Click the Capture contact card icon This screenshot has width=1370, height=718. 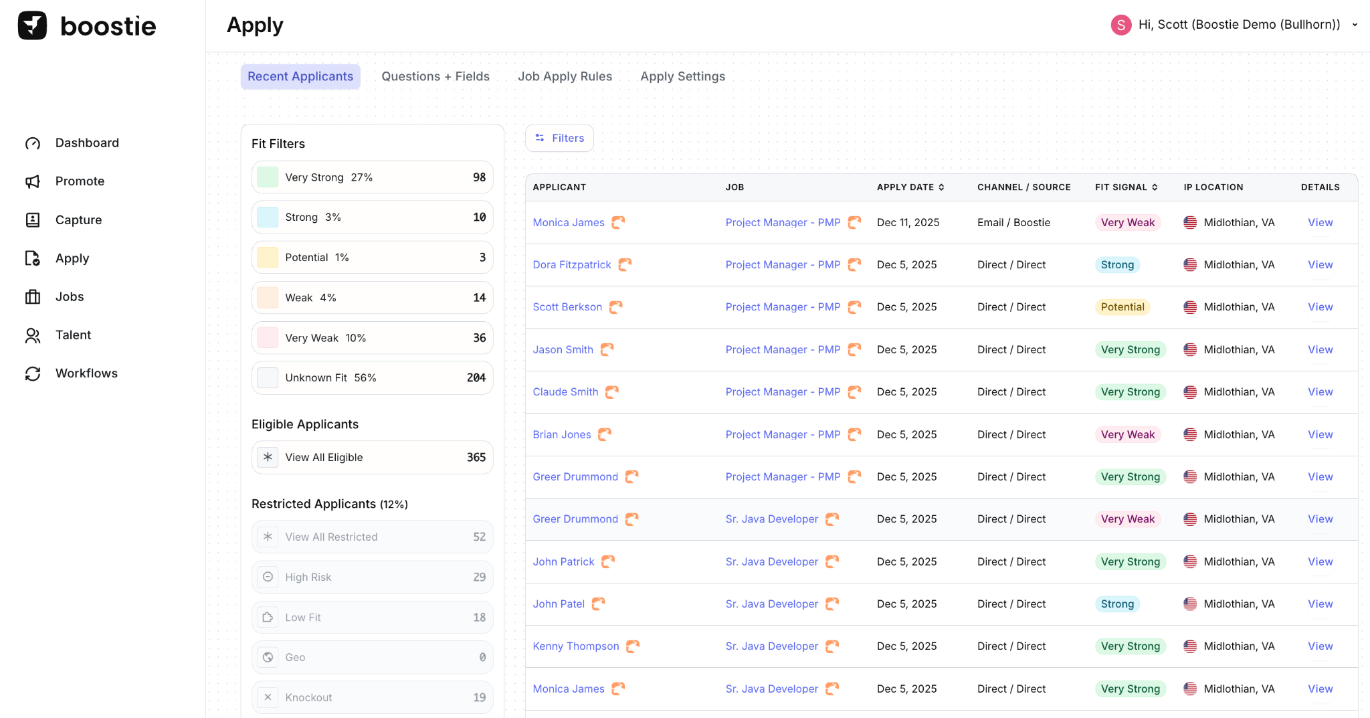click(x=33, y=220)
